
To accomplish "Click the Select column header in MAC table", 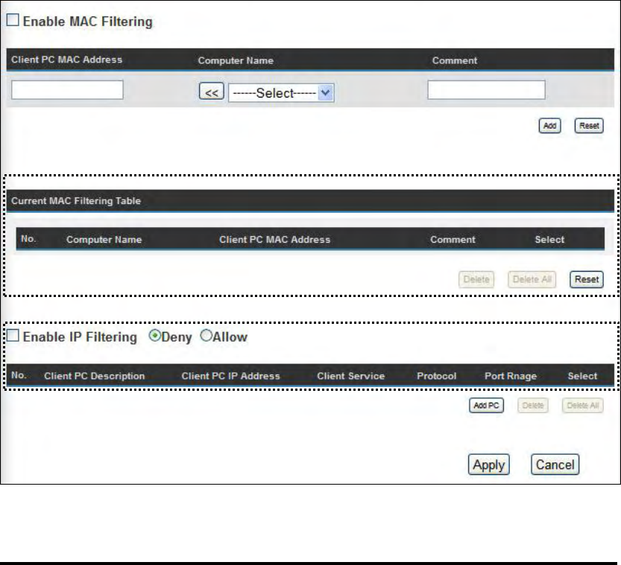I will click(549, 240).
